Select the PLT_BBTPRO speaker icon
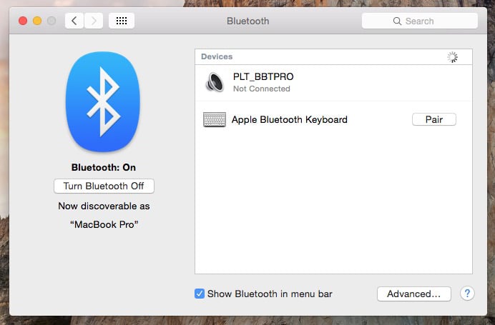 tap(215, 82)
